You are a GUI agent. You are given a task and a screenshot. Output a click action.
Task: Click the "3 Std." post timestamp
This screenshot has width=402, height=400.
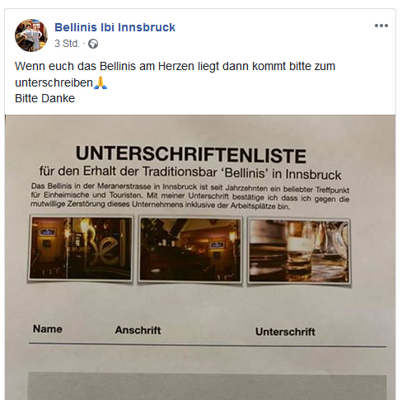point(67,44)
